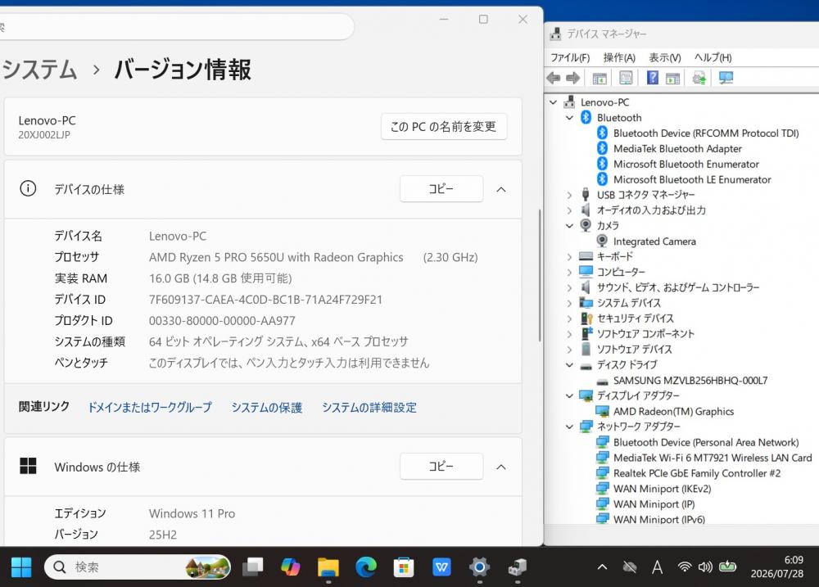Launch Copilot from the taskbar

click(x=291, y=567)
